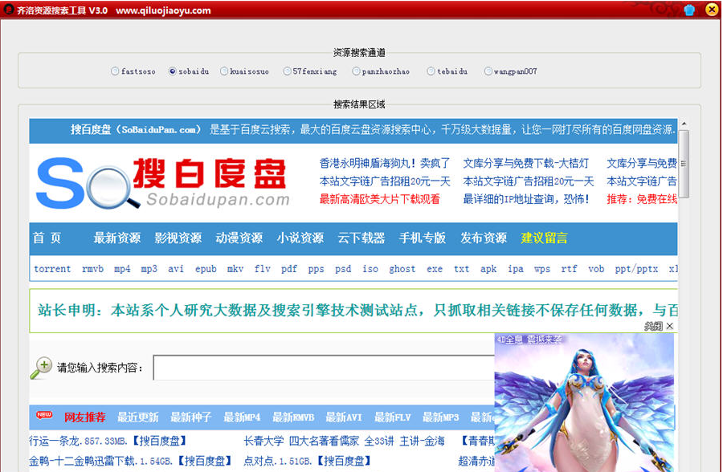This screenshot has height=472, width=723.
Task: Switch to the 最新MP4 tab
Action: pyautogui.click(x=240, y=417)
